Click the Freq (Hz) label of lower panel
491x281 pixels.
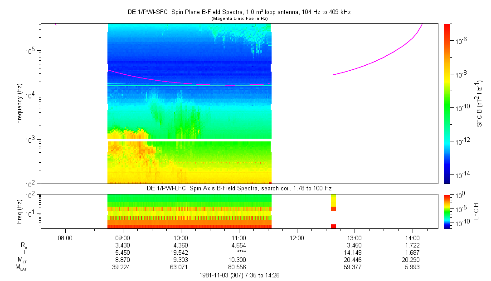pyautogui.click(x=19, y=211)
